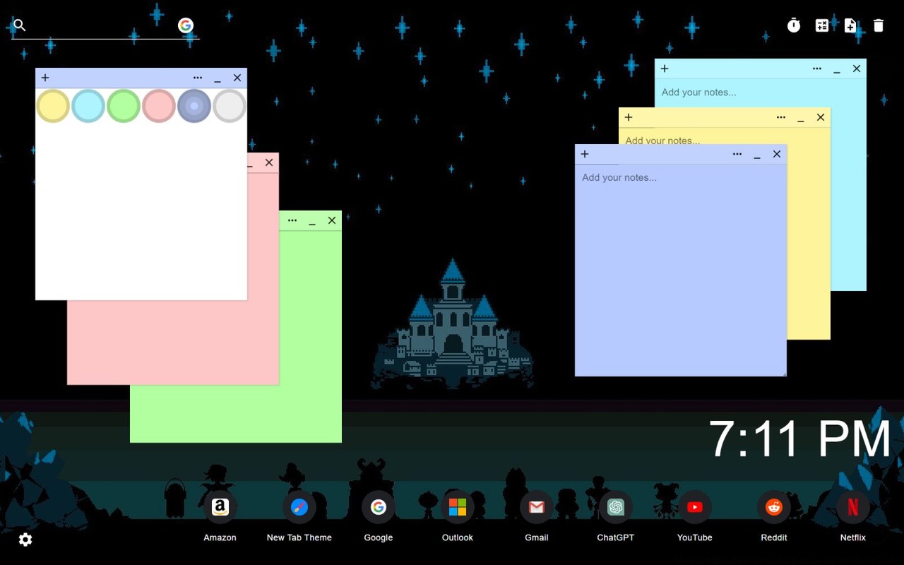Open the Gmail shortcut
The image size is (904, 565).
537,507
